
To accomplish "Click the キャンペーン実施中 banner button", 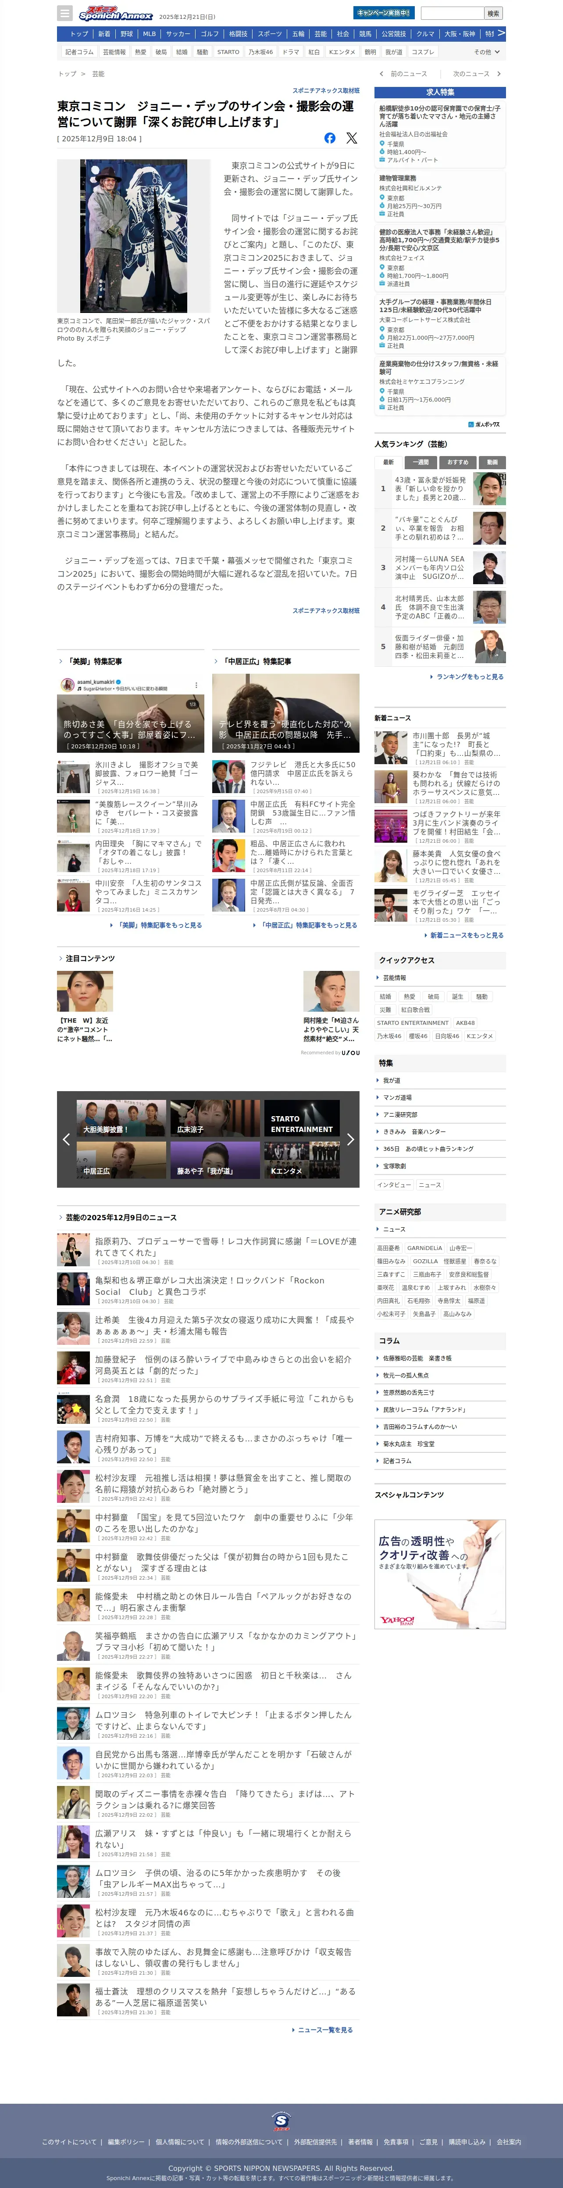I will coord(383,13).
